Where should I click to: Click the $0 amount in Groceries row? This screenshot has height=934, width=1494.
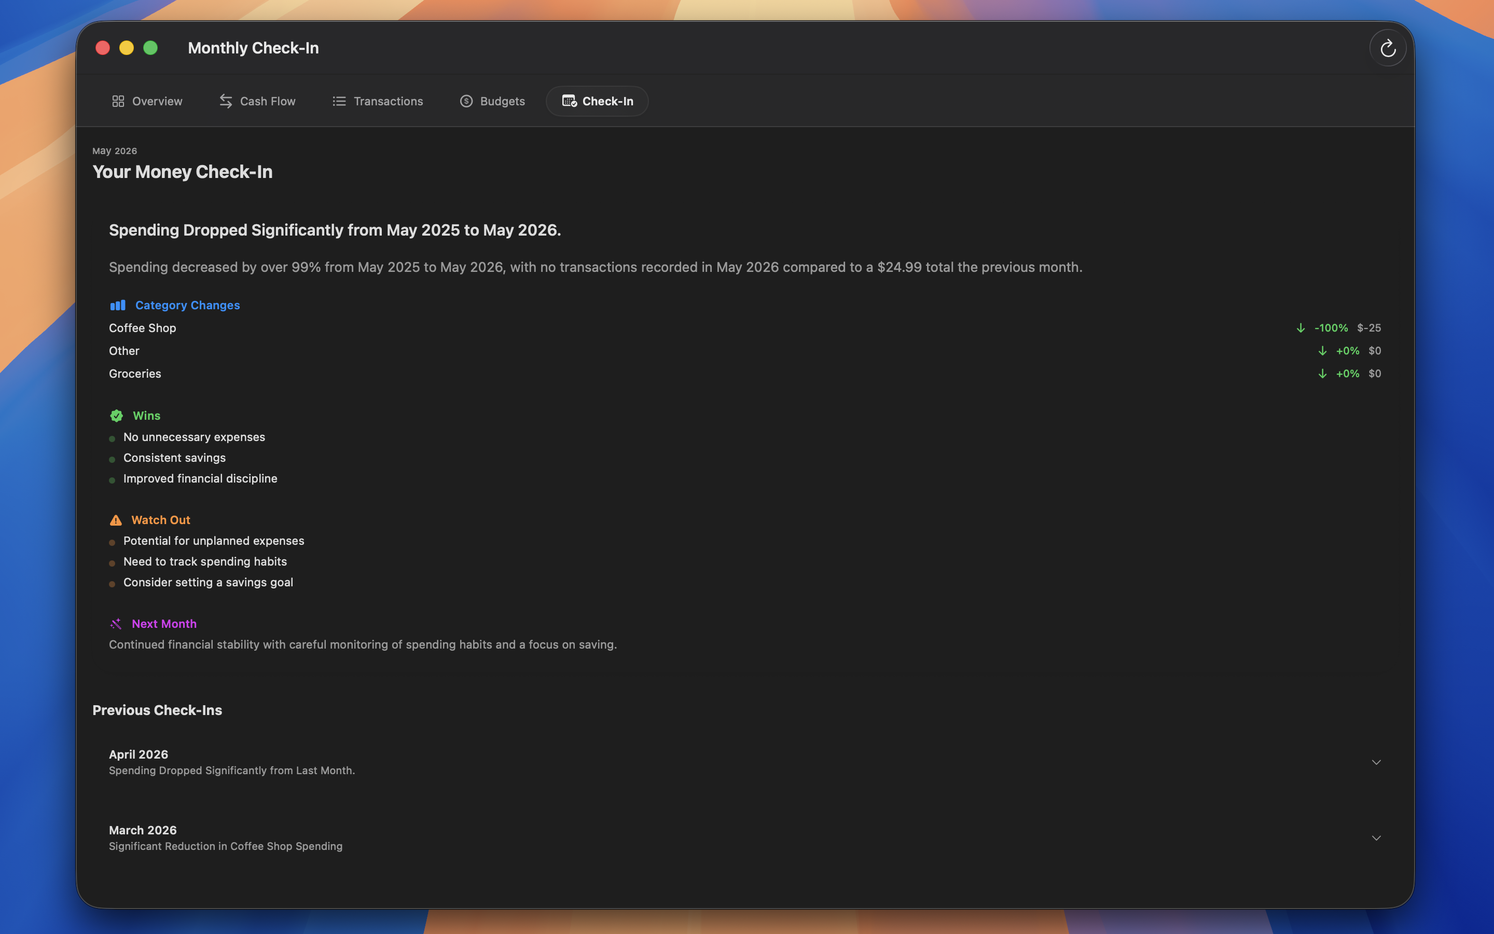1375,374
